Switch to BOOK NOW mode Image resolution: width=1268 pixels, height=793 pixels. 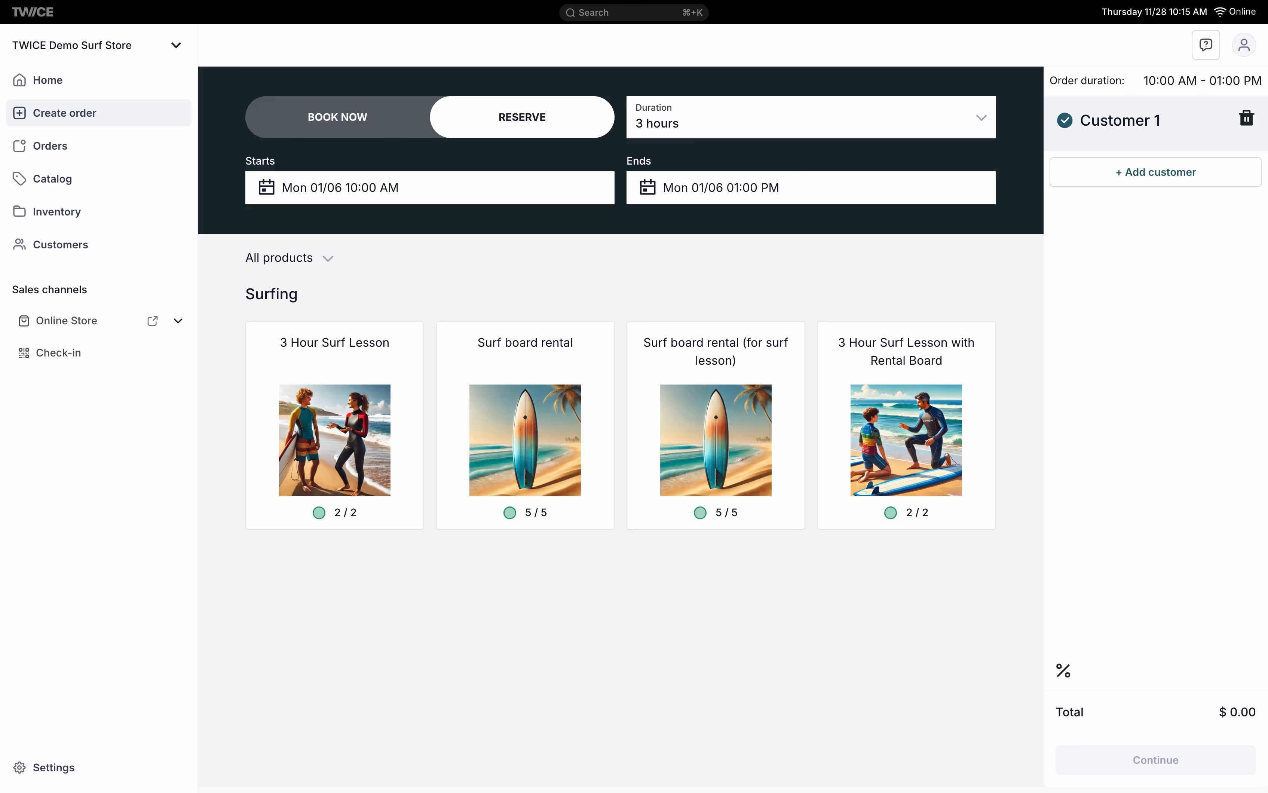pos(337,117)
